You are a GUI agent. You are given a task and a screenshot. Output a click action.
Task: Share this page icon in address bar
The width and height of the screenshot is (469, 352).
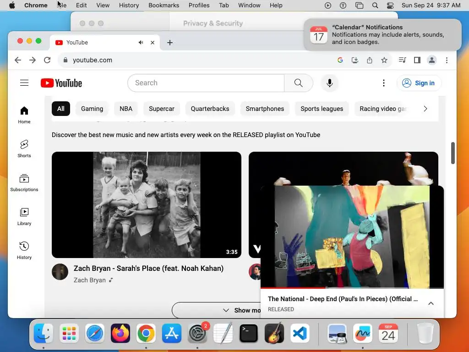coord(370,60)
